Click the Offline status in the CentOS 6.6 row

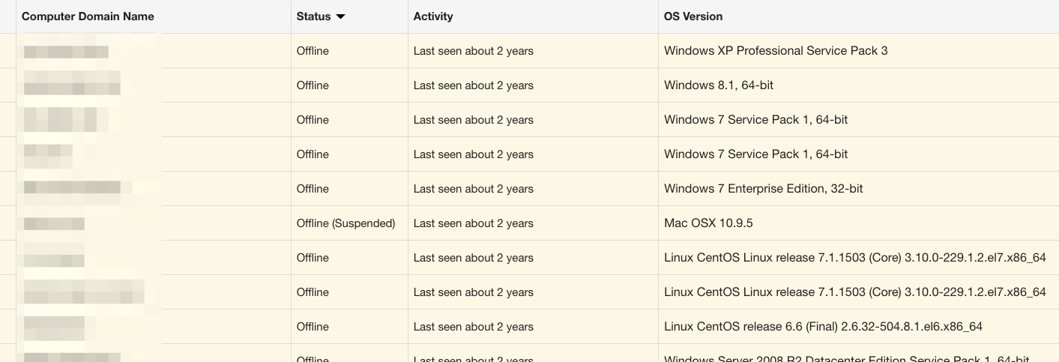pos(313,327)
